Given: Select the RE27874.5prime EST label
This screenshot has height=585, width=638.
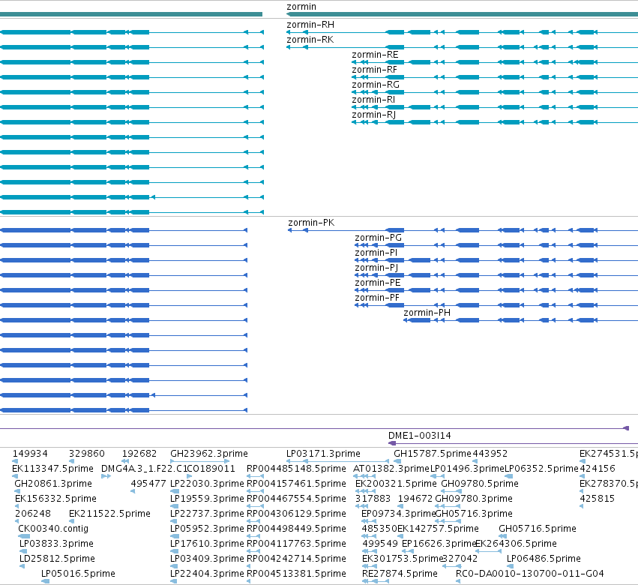Looking at the screenshot, I should [400, 574].
